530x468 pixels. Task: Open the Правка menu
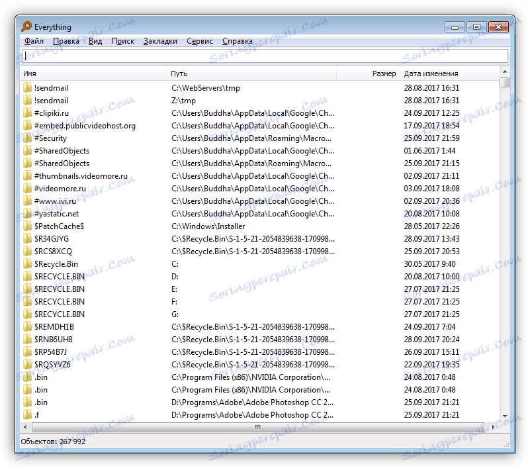[x=66, y=41]
